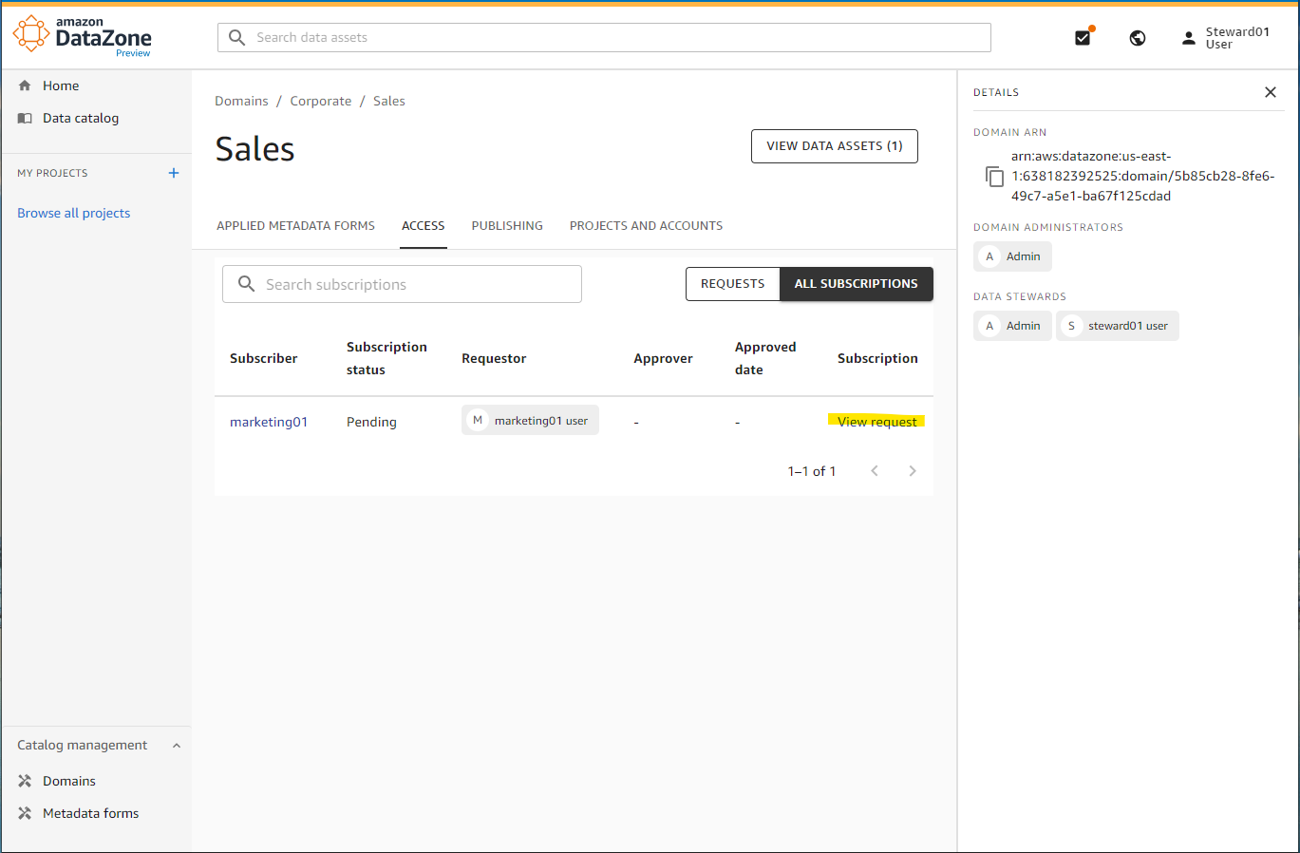Navigate to Corporate breadcrumb
The width and height of the screenshot is (1300, 853).
321,101
